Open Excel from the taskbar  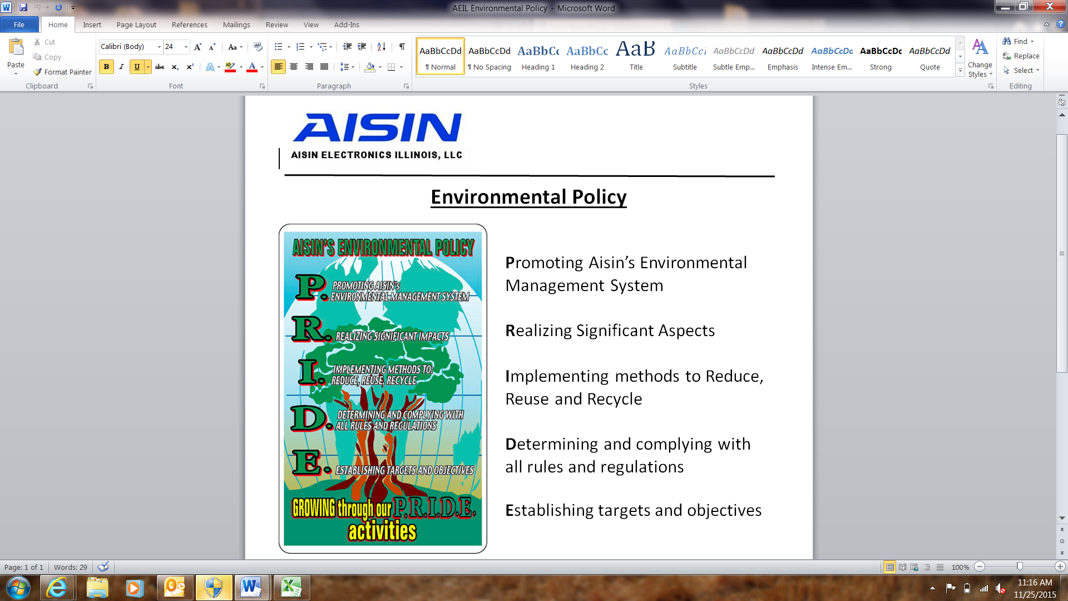(291, 588)
